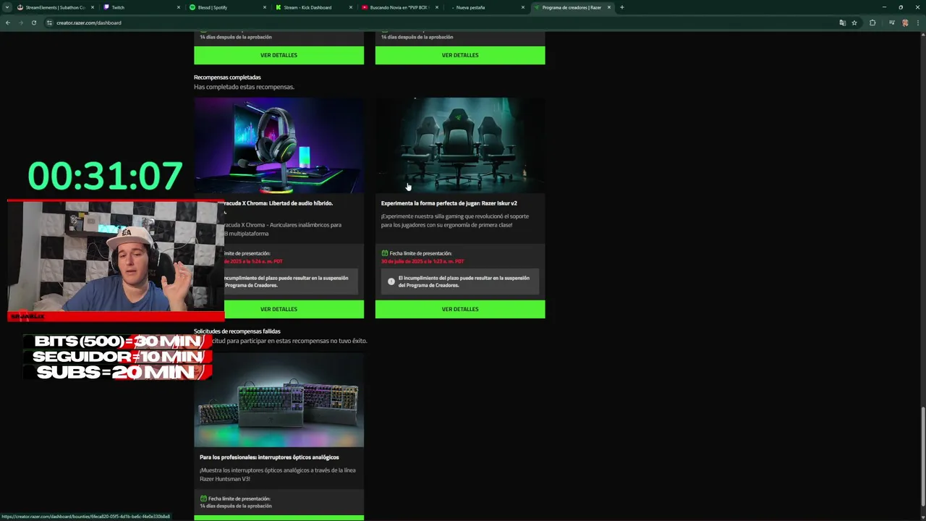Open the Chrome three-dot menu

point(917,22)
